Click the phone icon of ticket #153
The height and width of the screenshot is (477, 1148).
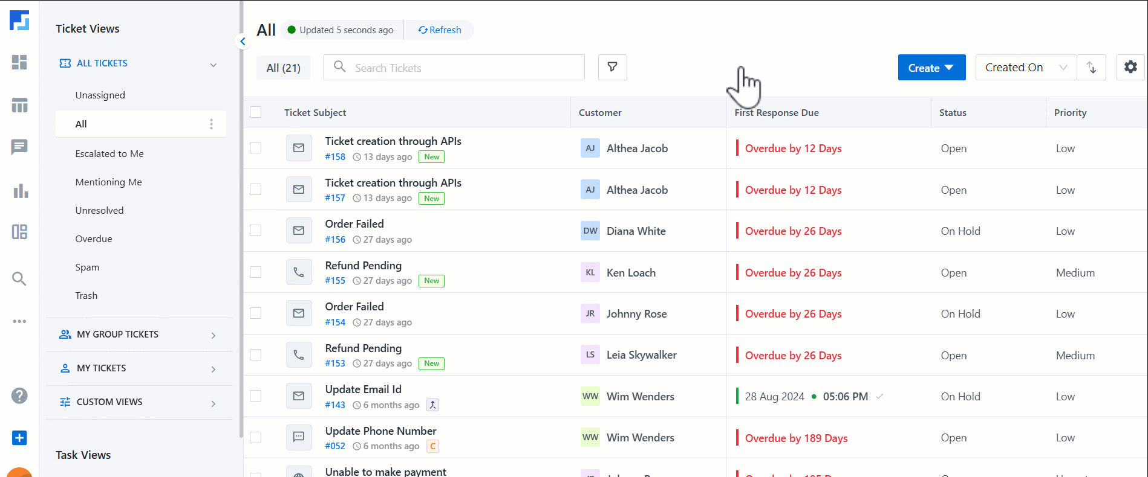[299, 354]
